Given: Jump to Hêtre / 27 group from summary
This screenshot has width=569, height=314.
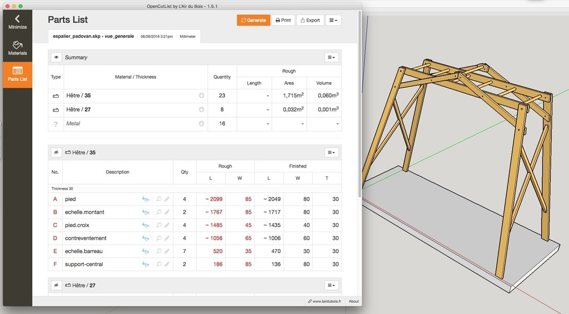Looking at the screenshot, I should click(201, 109).
